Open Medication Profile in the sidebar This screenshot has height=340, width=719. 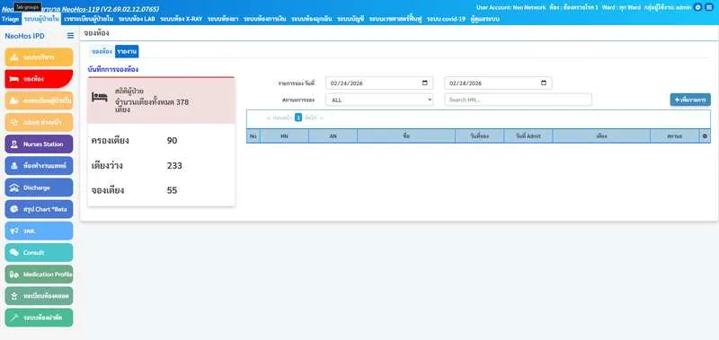click(x=39, y=275)
